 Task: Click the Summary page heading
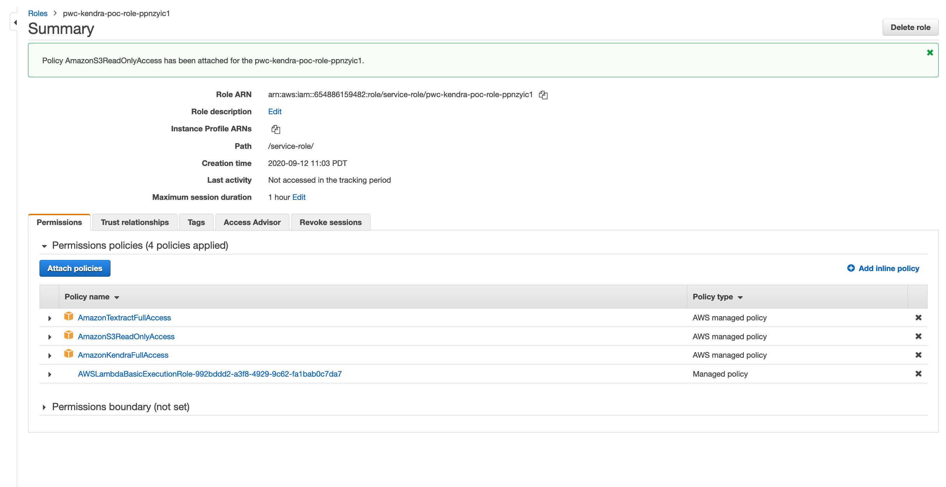[x=61, y=28]
